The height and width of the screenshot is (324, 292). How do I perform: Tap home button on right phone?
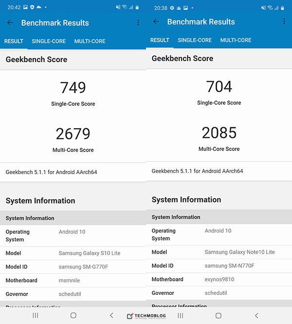click(219, 316)
